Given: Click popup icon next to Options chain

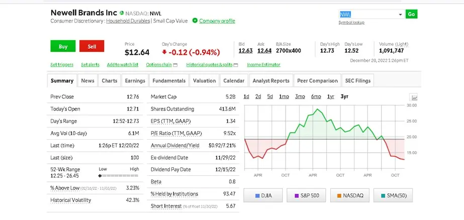Looking at the screenshot, I should pyautogui.click(x=175, y=65).
